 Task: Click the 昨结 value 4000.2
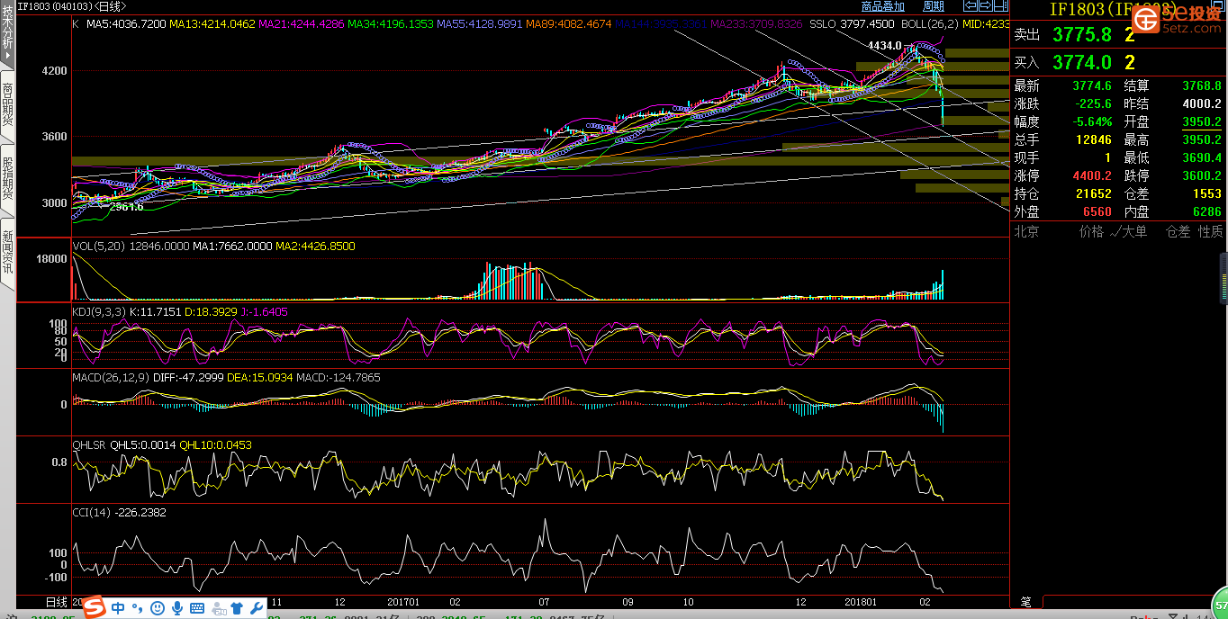(1202, 103)
